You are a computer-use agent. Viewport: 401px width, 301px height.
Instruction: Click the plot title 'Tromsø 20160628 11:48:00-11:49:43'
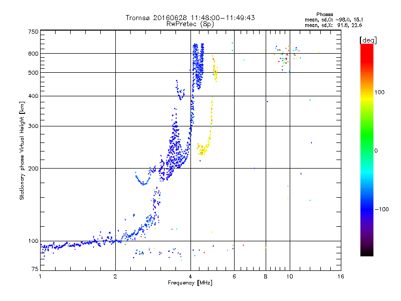pos(190,18)
